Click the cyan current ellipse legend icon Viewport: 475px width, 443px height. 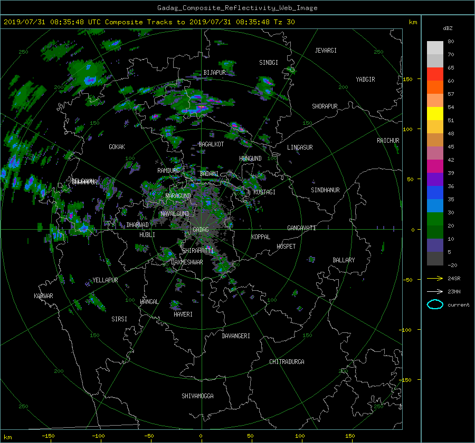(x=435, y=304)
